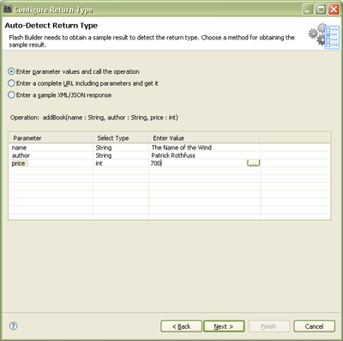The width and height of the screenshot is (343, 341).
Task: Click the 'Patrick Rothfuss' value cell
Action: (x=204, y=155)
